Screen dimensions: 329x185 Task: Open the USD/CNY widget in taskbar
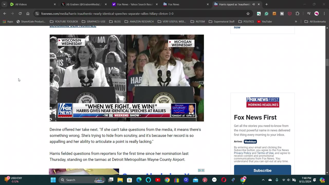pyautogui.click(x=13, y=180)
